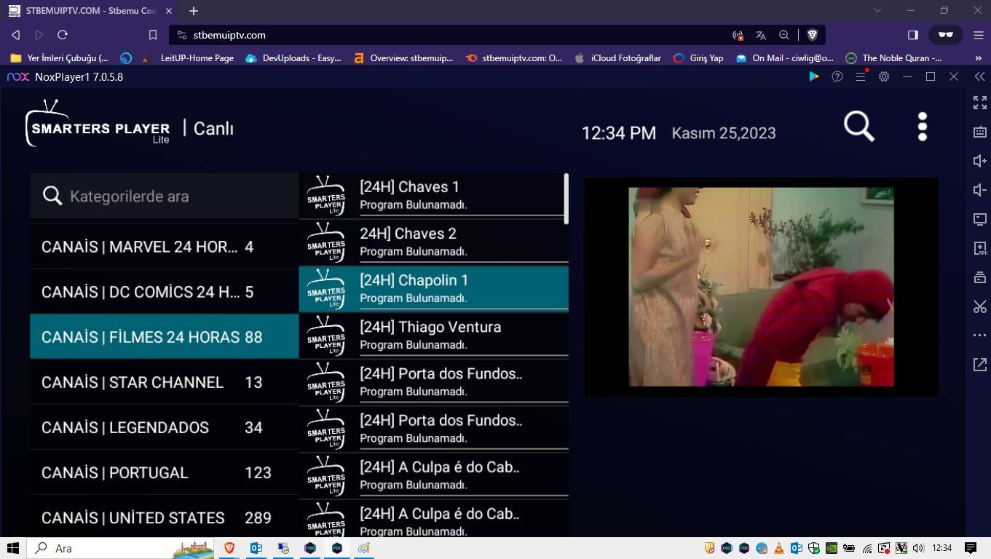Select the CANAİS | UNİTED STATES category
This screenshot has height=559, width=991.
[165, 518]
